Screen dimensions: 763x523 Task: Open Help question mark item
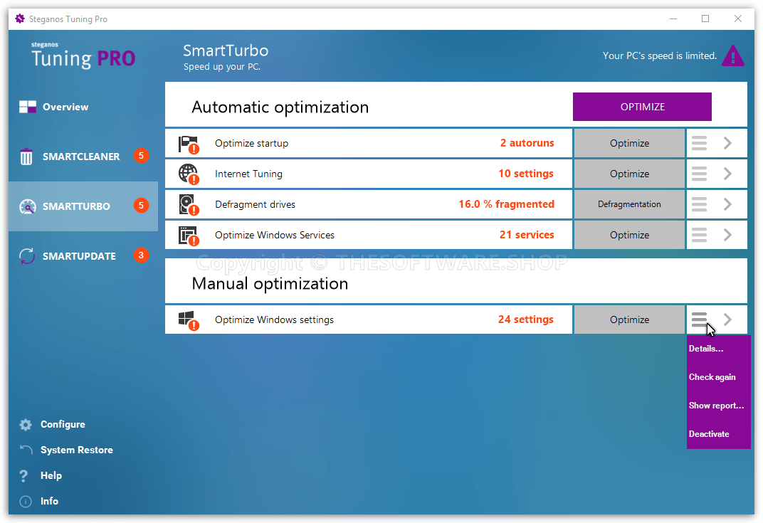[25, 475]
